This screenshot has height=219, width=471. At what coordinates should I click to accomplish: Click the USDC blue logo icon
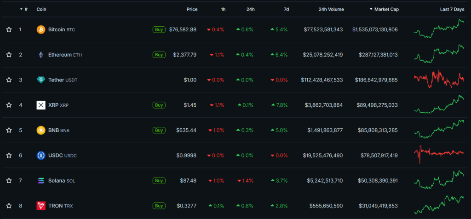coord(41,156)
